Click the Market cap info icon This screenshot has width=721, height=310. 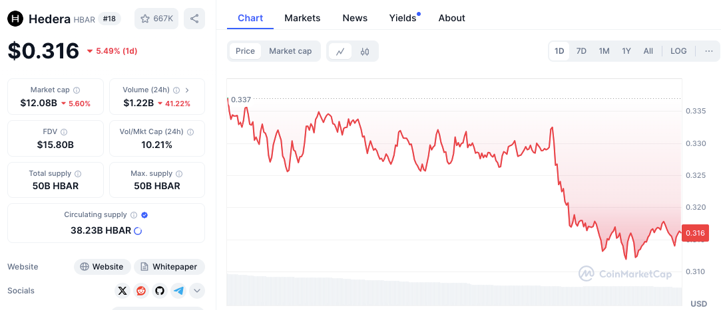tap(77, 90)
